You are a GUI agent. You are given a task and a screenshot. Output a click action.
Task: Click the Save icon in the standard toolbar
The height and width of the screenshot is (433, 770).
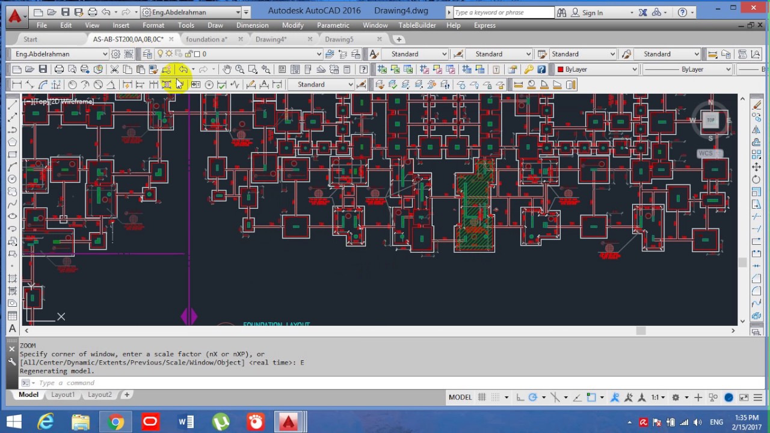43,69
